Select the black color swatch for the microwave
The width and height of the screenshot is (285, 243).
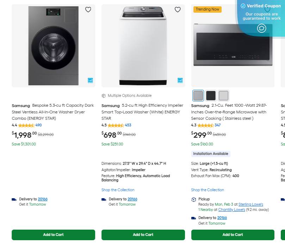click(211, 95)
